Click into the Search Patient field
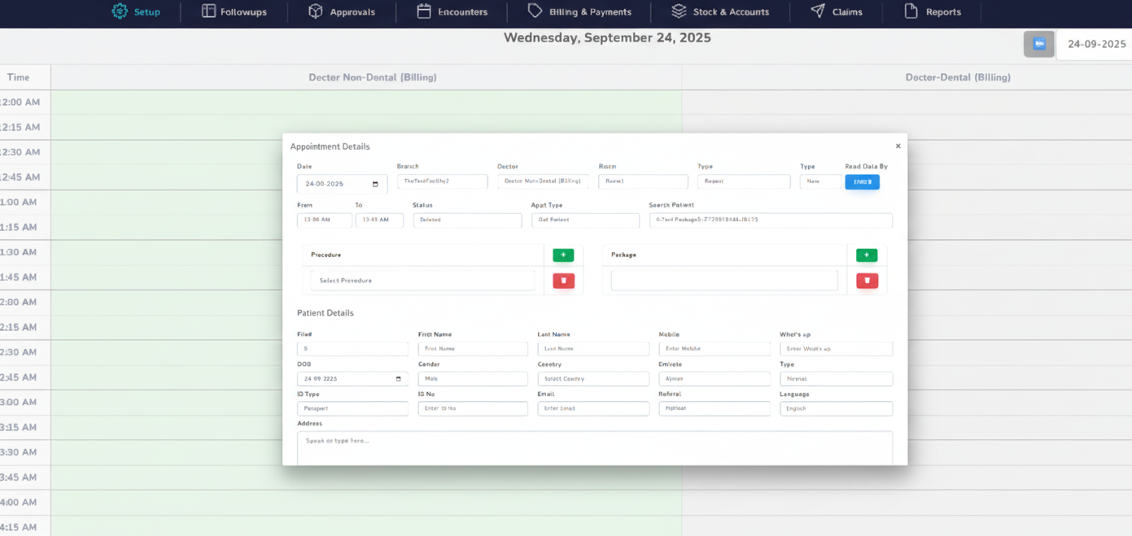The width and height of the screenshot is (1132, 536). pyautogui.click(x=771, y=220)
